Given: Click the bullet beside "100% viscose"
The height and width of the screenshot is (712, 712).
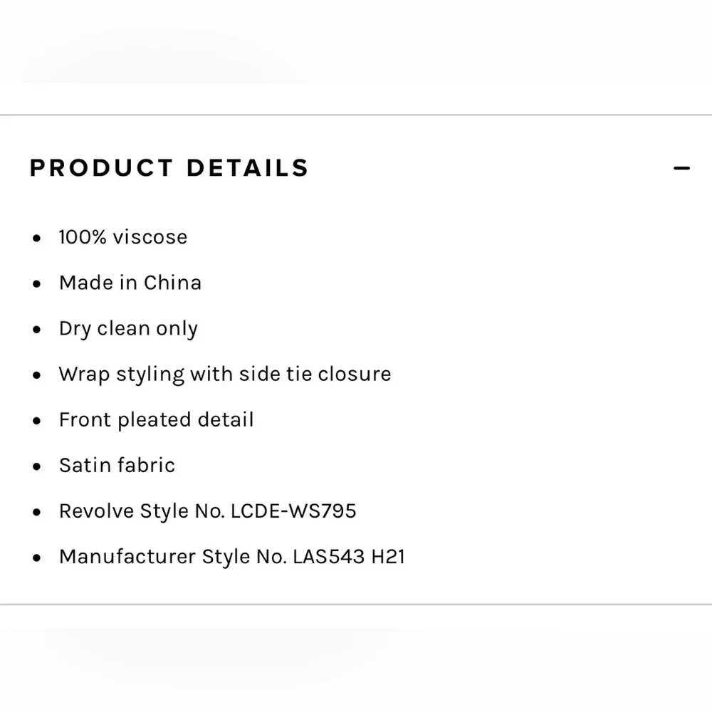Looking at the screenshot, I should [x=37, y=239].
